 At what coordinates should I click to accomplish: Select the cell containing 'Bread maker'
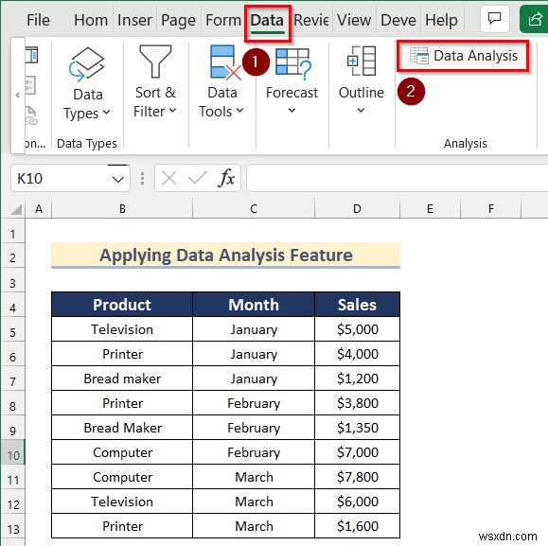[x=122, y=379]
